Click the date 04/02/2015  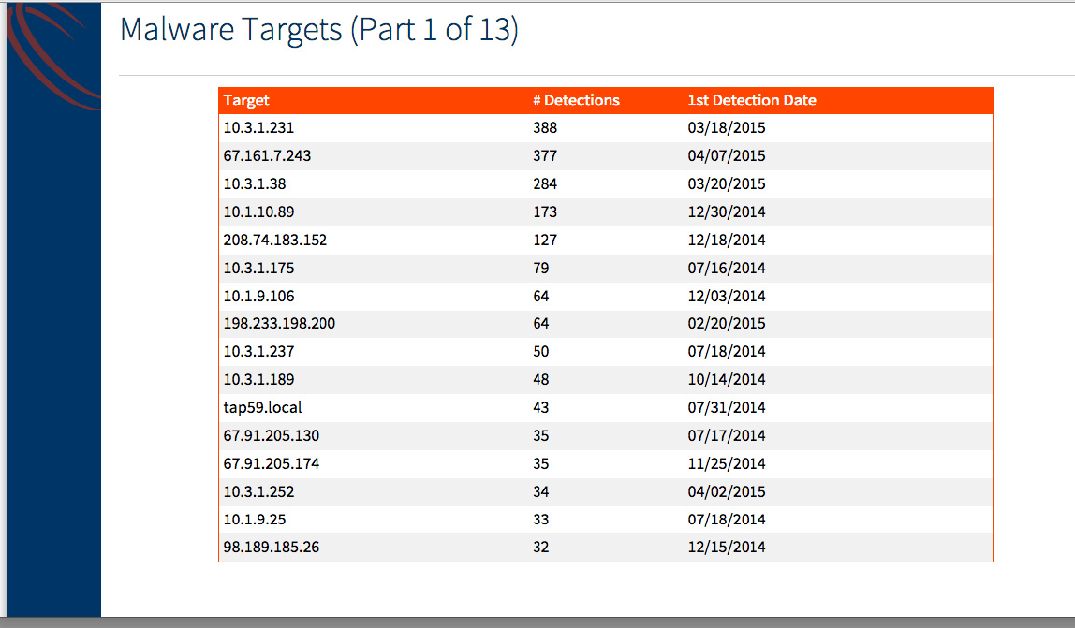coord(726,491)
